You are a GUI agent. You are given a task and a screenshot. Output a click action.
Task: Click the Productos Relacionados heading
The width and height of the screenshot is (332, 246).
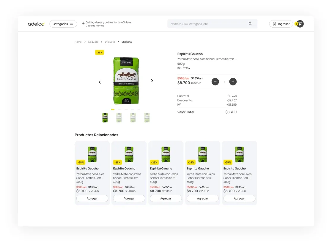(96, 135)
